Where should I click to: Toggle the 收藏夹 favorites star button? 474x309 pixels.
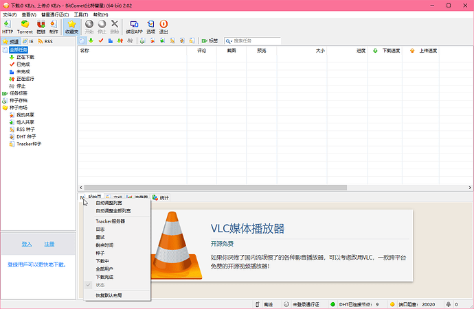coord(71,27)
